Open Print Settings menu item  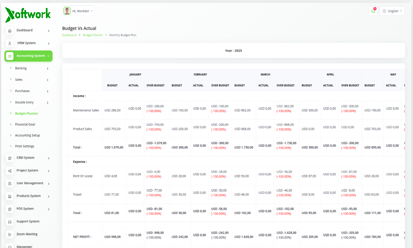click(x=24, y=146)
